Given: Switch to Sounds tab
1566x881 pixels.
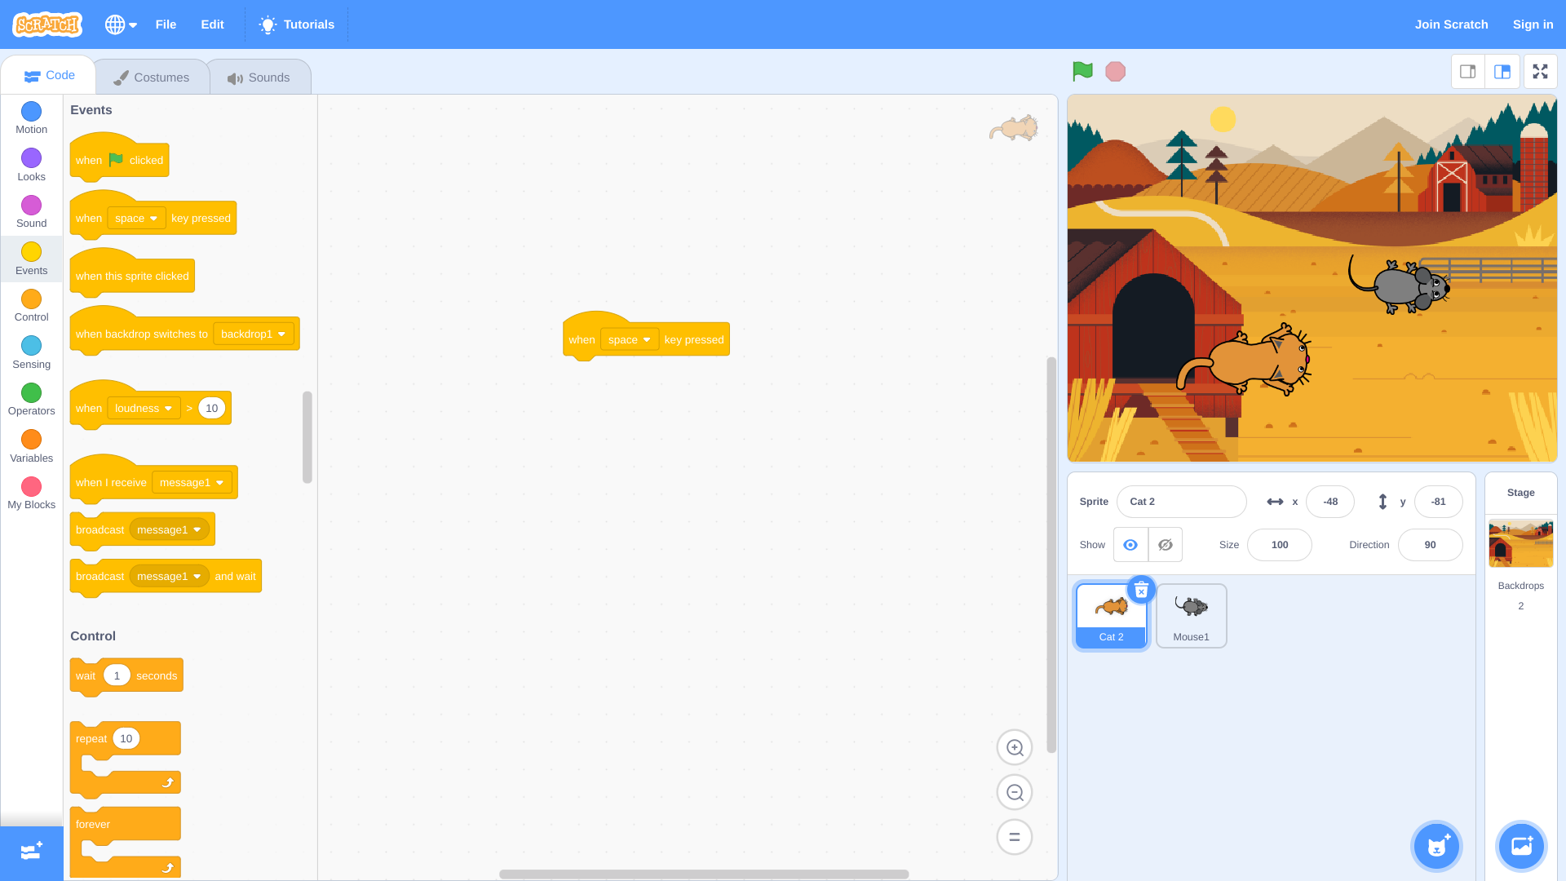Looking at the screenshot, I should point(259,77).
